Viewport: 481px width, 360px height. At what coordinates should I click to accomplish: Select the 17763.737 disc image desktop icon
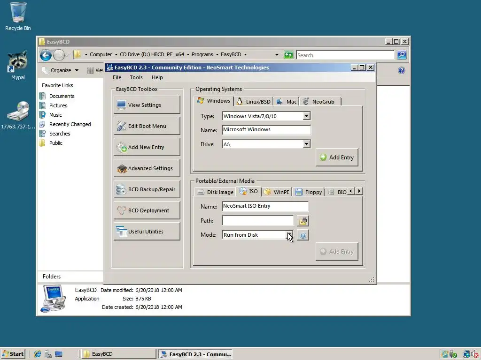point(18,115)
